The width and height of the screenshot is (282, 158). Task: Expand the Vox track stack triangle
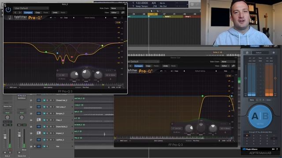tap(35, 146)
